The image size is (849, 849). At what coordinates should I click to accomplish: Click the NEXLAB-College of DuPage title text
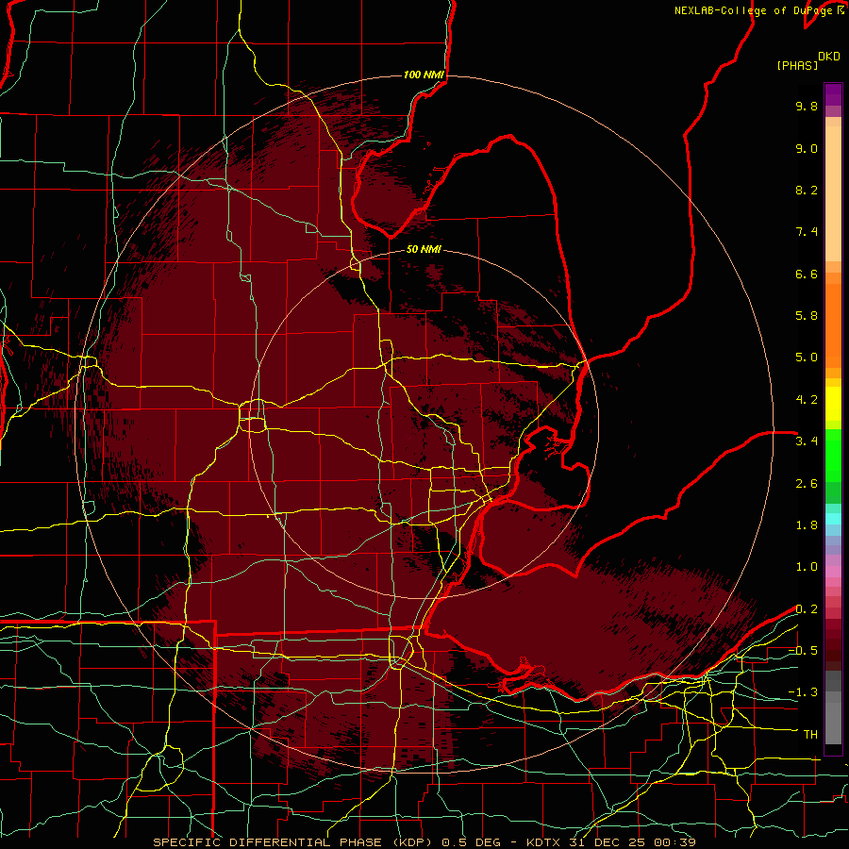pos(758,10)
